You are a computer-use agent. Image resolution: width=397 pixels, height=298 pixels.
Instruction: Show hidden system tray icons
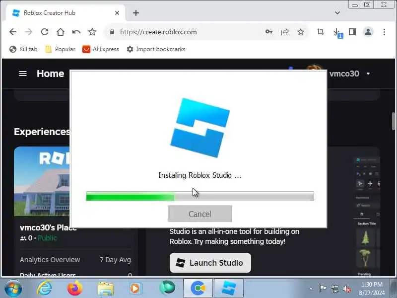click(311, 289)
